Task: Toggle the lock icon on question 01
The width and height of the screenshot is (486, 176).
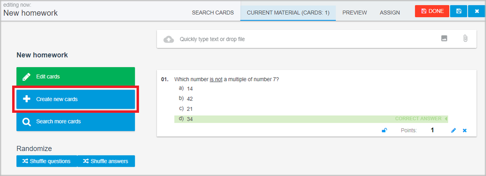Action: click(384, 130)
